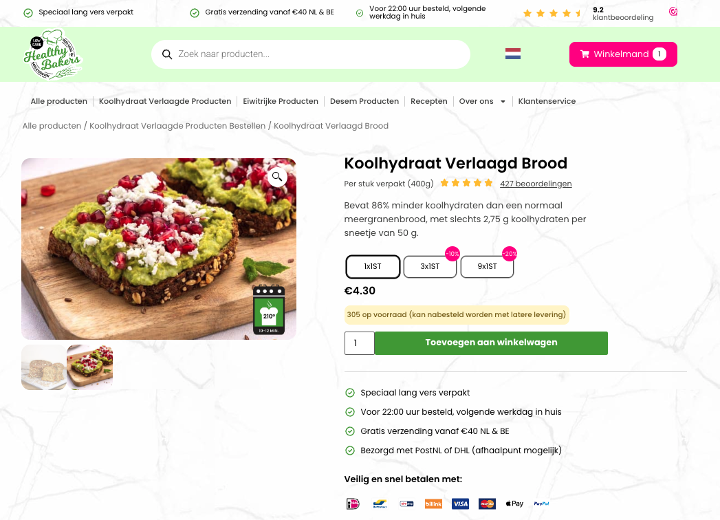Image resolution: width=720 pixels, height=520 pixels.
Task: Click the Billink payment icon
Action: click(x=433, y=503)
